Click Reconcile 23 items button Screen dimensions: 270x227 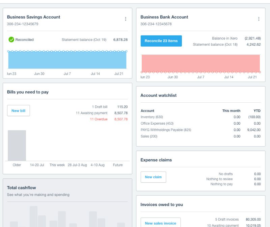(161, 41)
